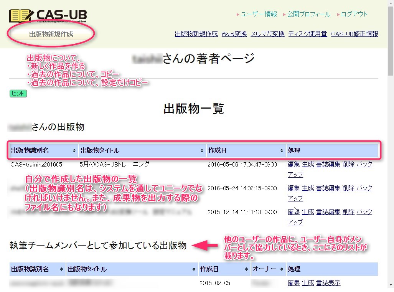Click 生成 for CAS-training201605 row
Viewport: 394px width, 292px height.
click(308, 164)
